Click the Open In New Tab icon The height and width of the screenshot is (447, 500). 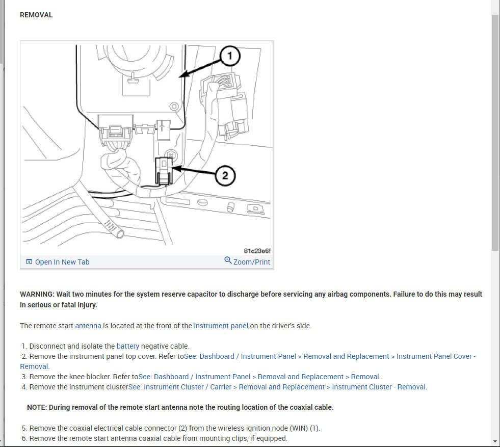coord(29,262)
